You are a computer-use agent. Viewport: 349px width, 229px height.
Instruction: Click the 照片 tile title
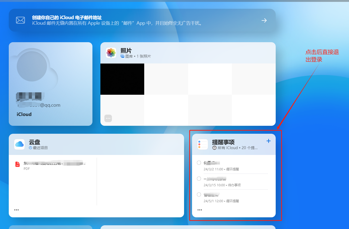[126, 51]
